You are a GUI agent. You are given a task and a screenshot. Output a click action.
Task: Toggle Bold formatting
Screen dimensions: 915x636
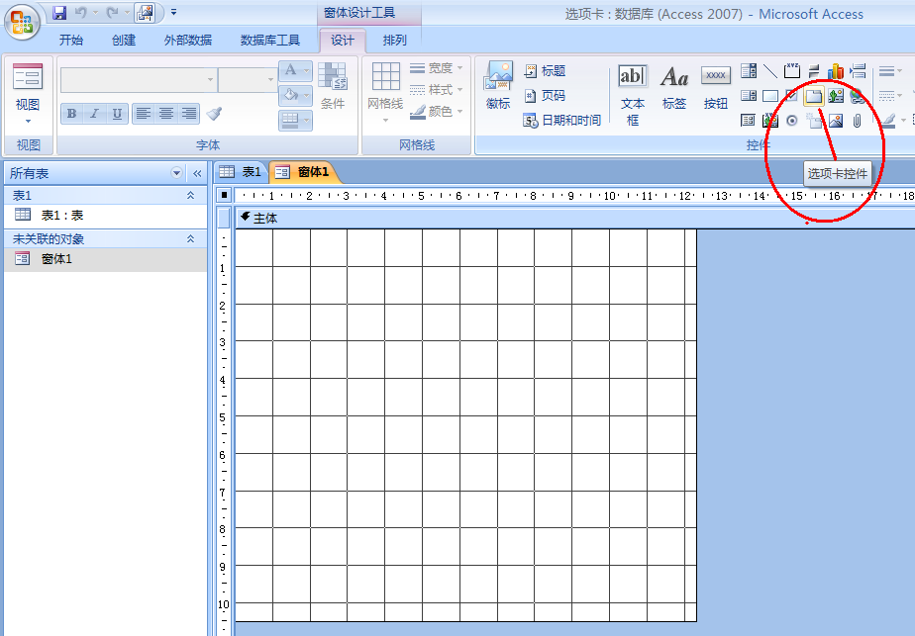point(71,114)
